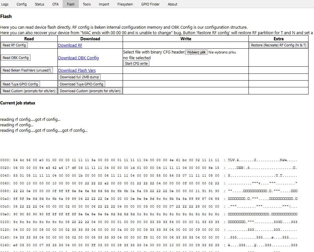Click the hex dump row 0000
Image resolution: width=314 pixels, height=252 pixels.
[x=148, y=160]
